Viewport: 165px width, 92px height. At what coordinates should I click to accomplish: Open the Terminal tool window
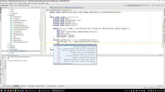coord(61,86)
